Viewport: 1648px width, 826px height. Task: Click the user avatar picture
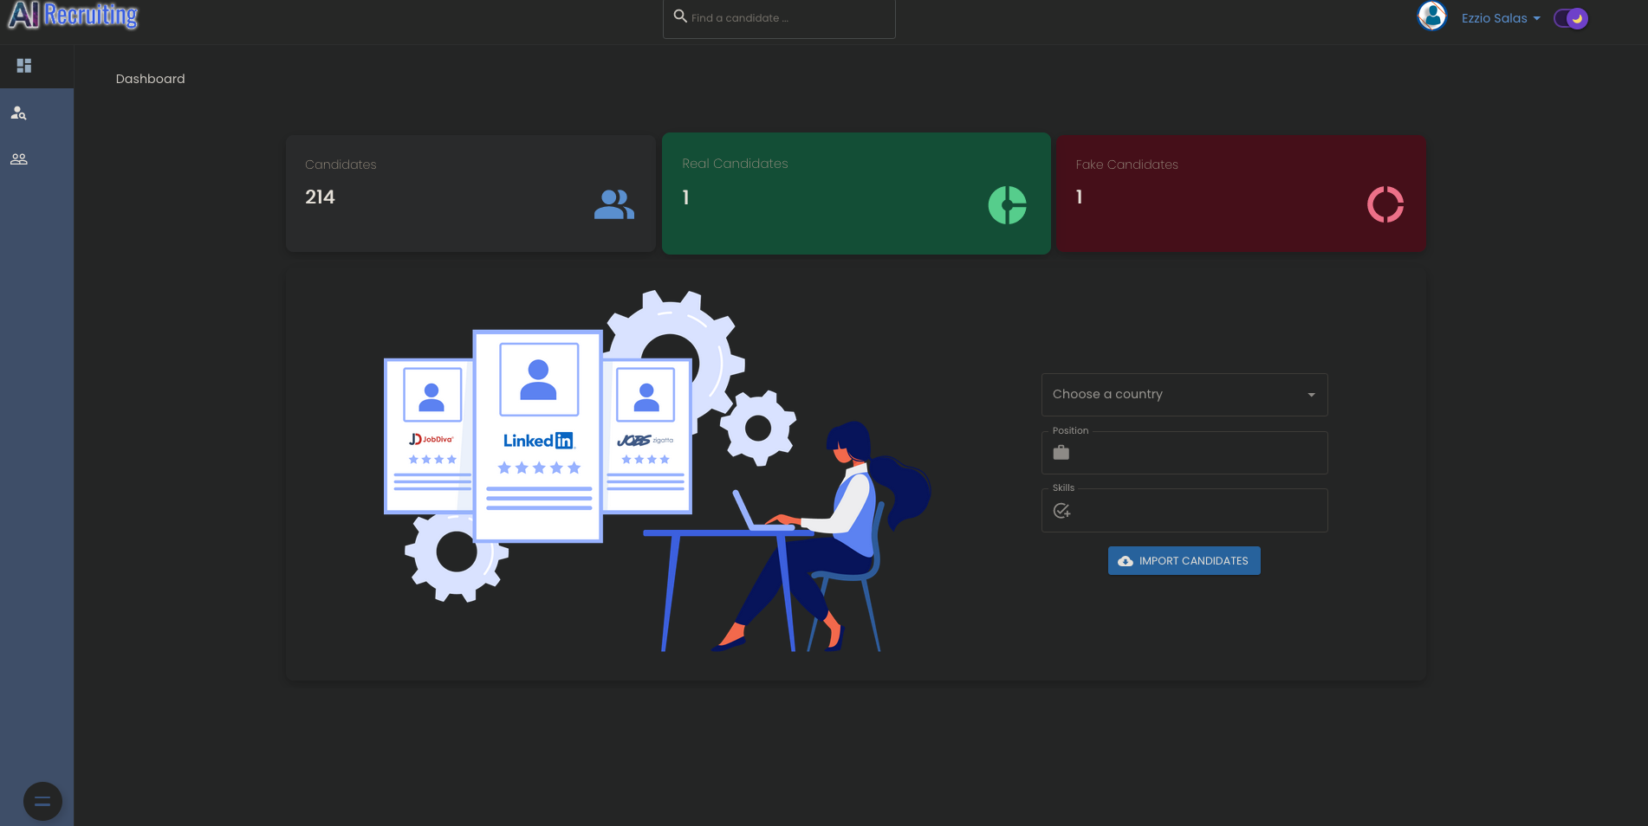pyautogui.click(x=1432, y=16)
